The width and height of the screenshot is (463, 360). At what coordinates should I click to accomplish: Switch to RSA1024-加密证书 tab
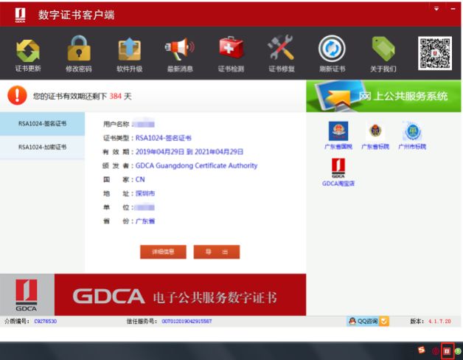pos(42,147)
